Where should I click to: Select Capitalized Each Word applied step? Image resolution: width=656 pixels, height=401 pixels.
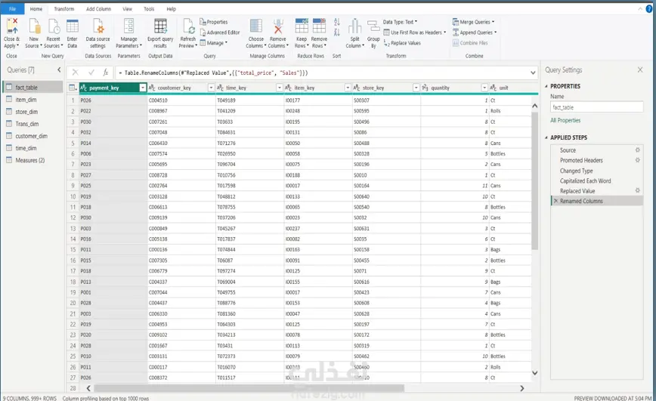pos(596,180)
